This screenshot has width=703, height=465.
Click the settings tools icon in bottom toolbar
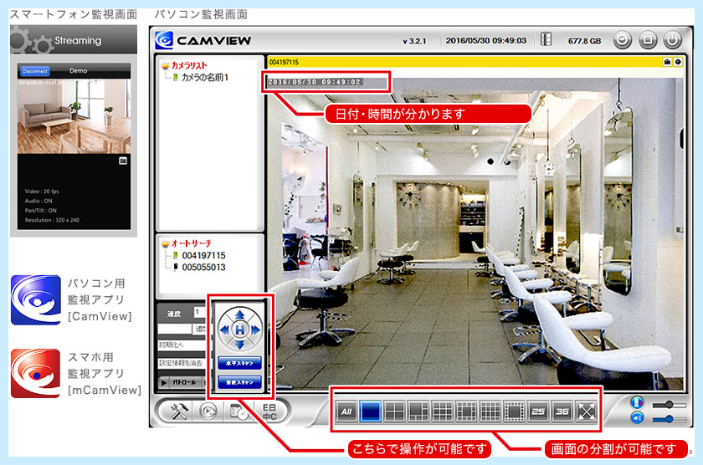pyautogui.click(x=177, y=411)
